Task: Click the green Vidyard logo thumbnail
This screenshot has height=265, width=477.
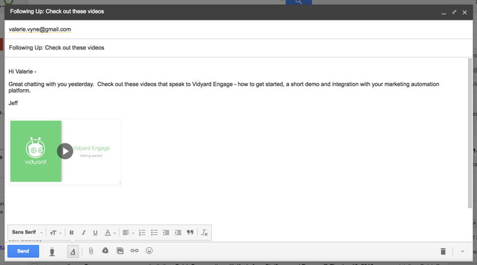Action: coord(36,152)
